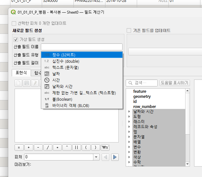This screenshot has height=177, width=202.
Task: Click the '산출 필드 이름' input field
Action: (x=82, y=47)
